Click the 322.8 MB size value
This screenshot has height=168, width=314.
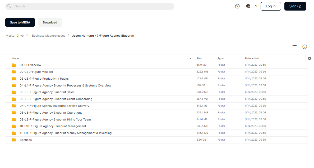coord(202,71)
